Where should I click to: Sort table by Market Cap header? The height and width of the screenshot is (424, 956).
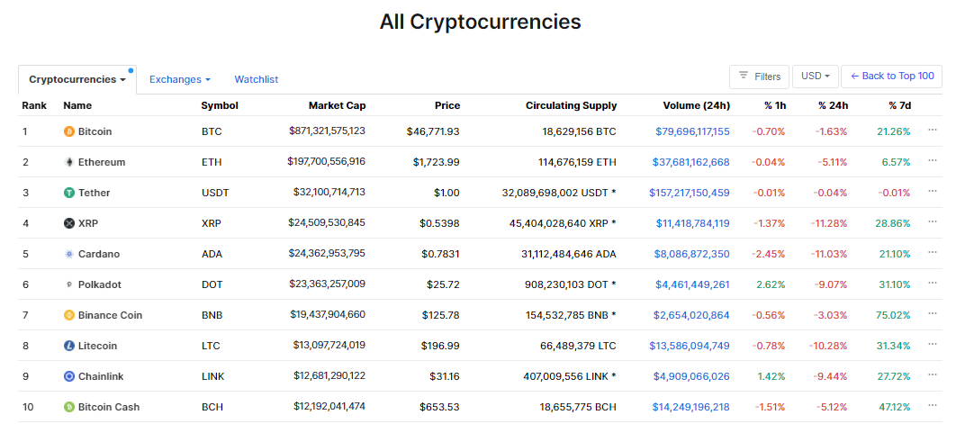click(x=337, y=105)
